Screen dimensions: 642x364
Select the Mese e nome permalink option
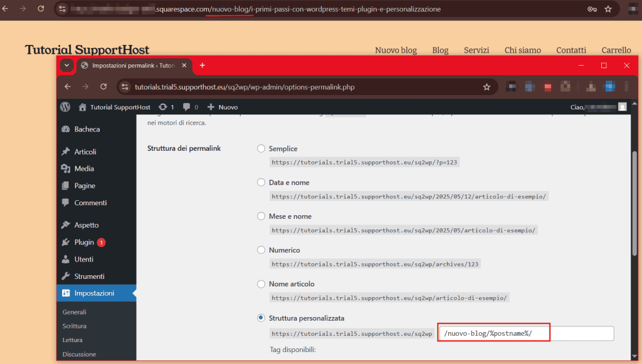coord(261,216)
